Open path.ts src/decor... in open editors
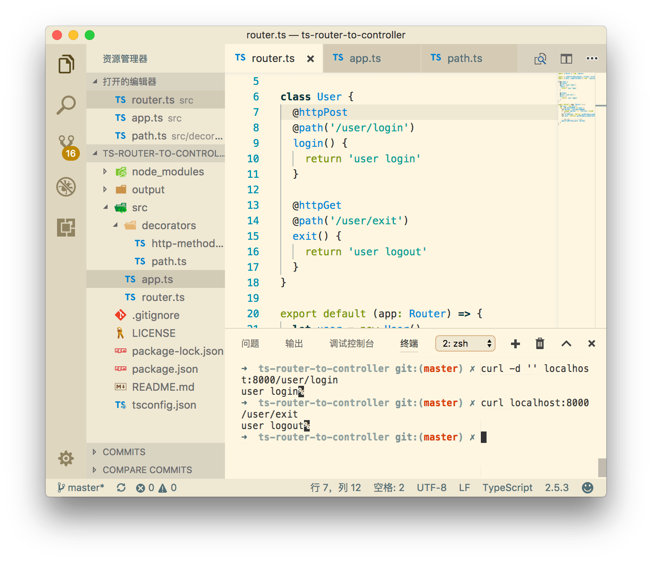Screen dimensions: 652x562 click(156, 136)
